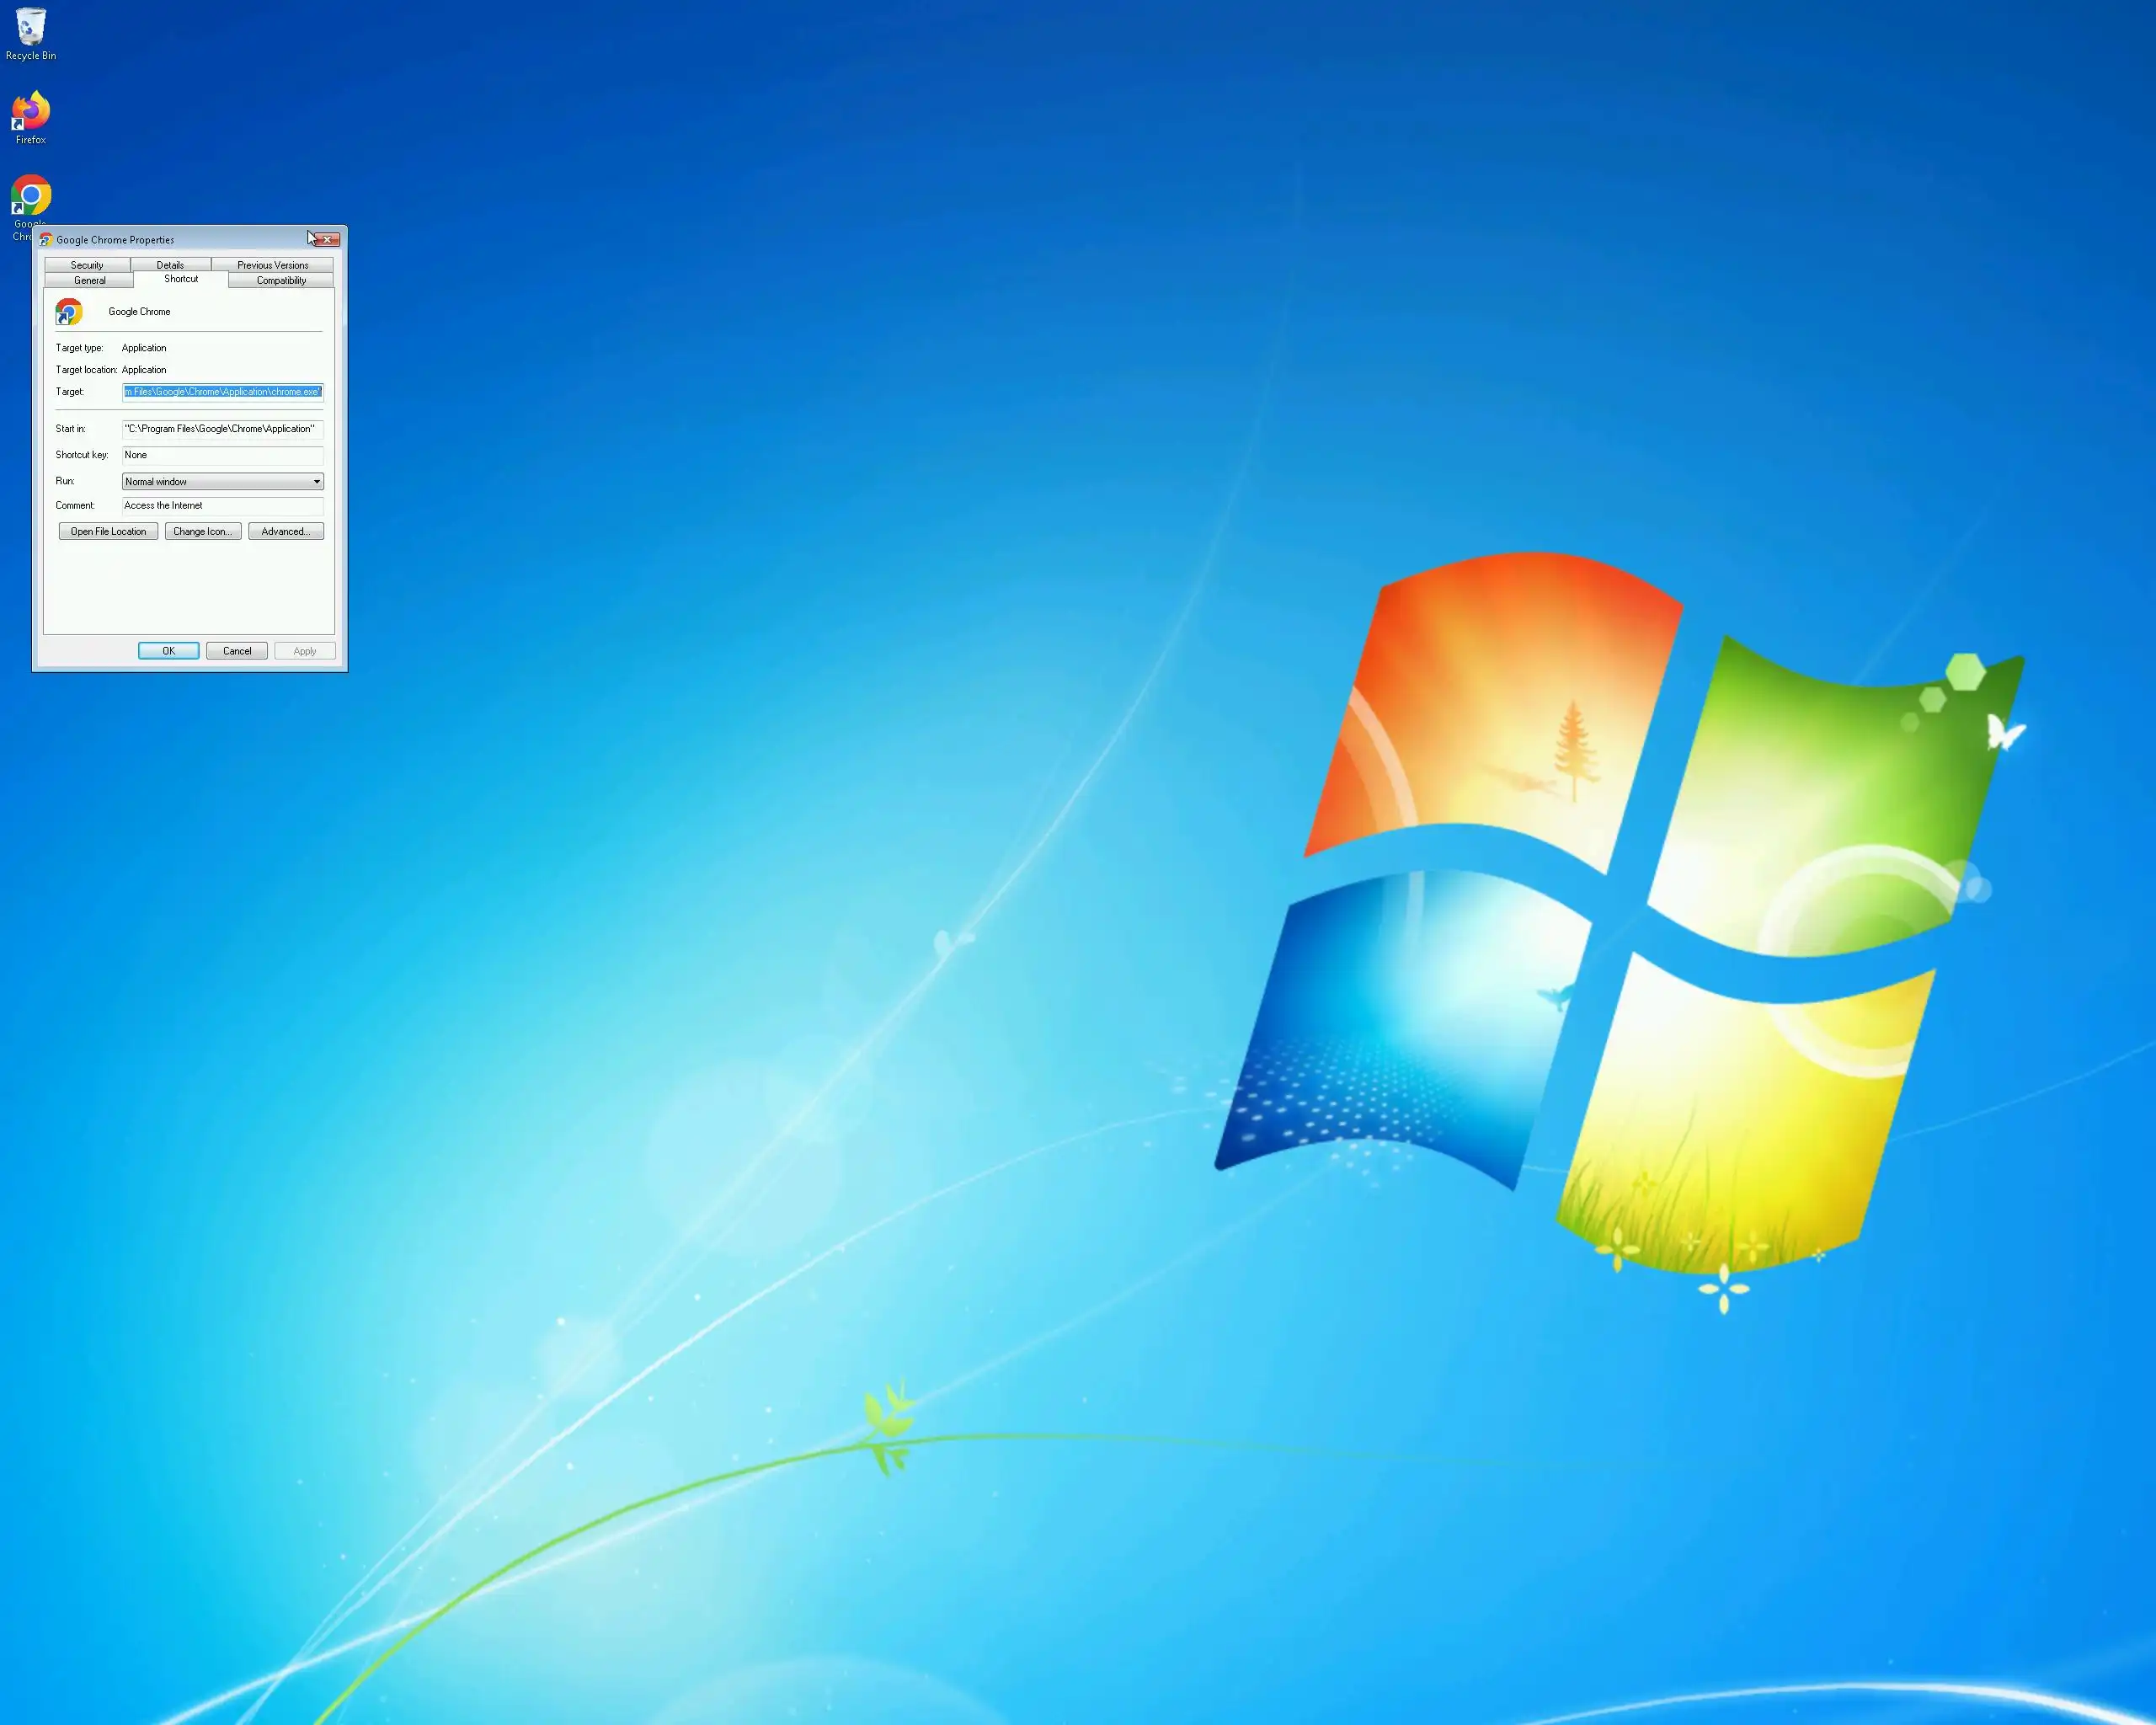Switch to the Details tab
This screenshot has height=1725, width=2156.
tap(170, 265)
